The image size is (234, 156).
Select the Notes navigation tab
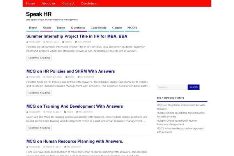click(47, 28)
